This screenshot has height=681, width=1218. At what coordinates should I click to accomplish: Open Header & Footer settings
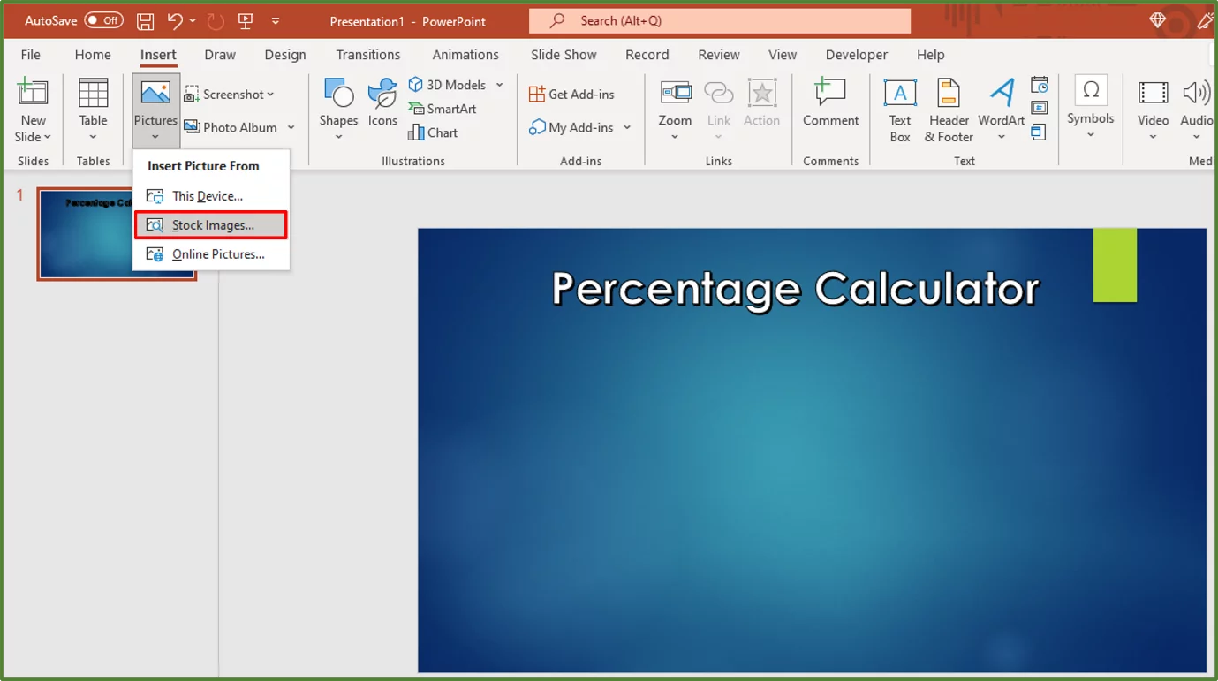(x=948, y=110)
